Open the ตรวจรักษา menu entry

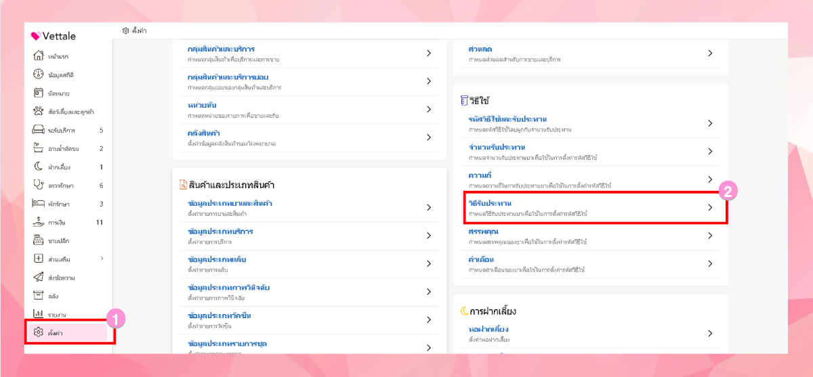[61, 185]
